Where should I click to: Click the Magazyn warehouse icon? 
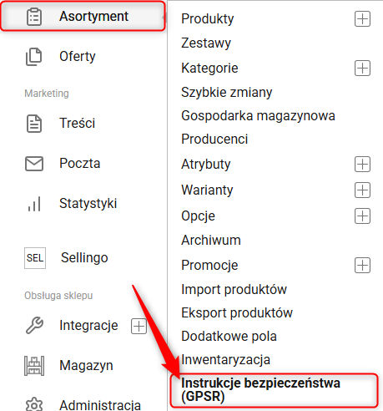34,366
